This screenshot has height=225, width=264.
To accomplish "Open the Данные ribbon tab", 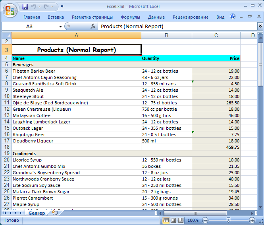I will pyautogui.click(x=156, y=17).
